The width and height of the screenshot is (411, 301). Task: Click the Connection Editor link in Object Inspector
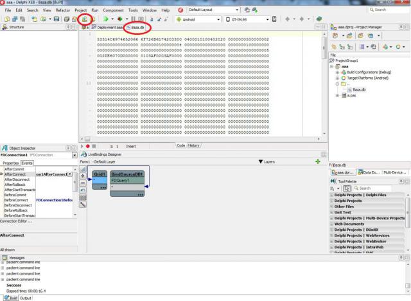[15, 221]
